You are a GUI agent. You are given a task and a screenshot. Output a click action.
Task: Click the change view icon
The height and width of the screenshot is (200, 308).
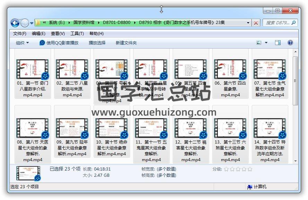click(x=259, y=43)
